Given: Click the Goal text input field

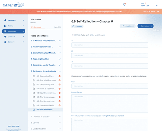Looking at the screenshot, I should tap(109, 86).
